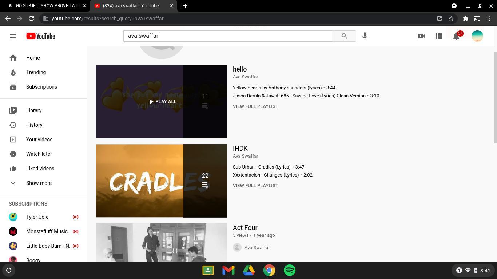Open Little Baby Bum subscription channel
497x279 pixels.
tap(44, 246)
